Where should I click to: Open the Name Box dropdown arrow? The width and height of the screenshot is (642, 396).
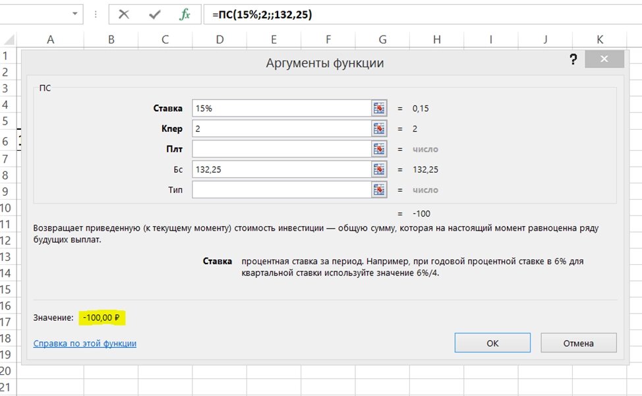[x=75, y=14]
